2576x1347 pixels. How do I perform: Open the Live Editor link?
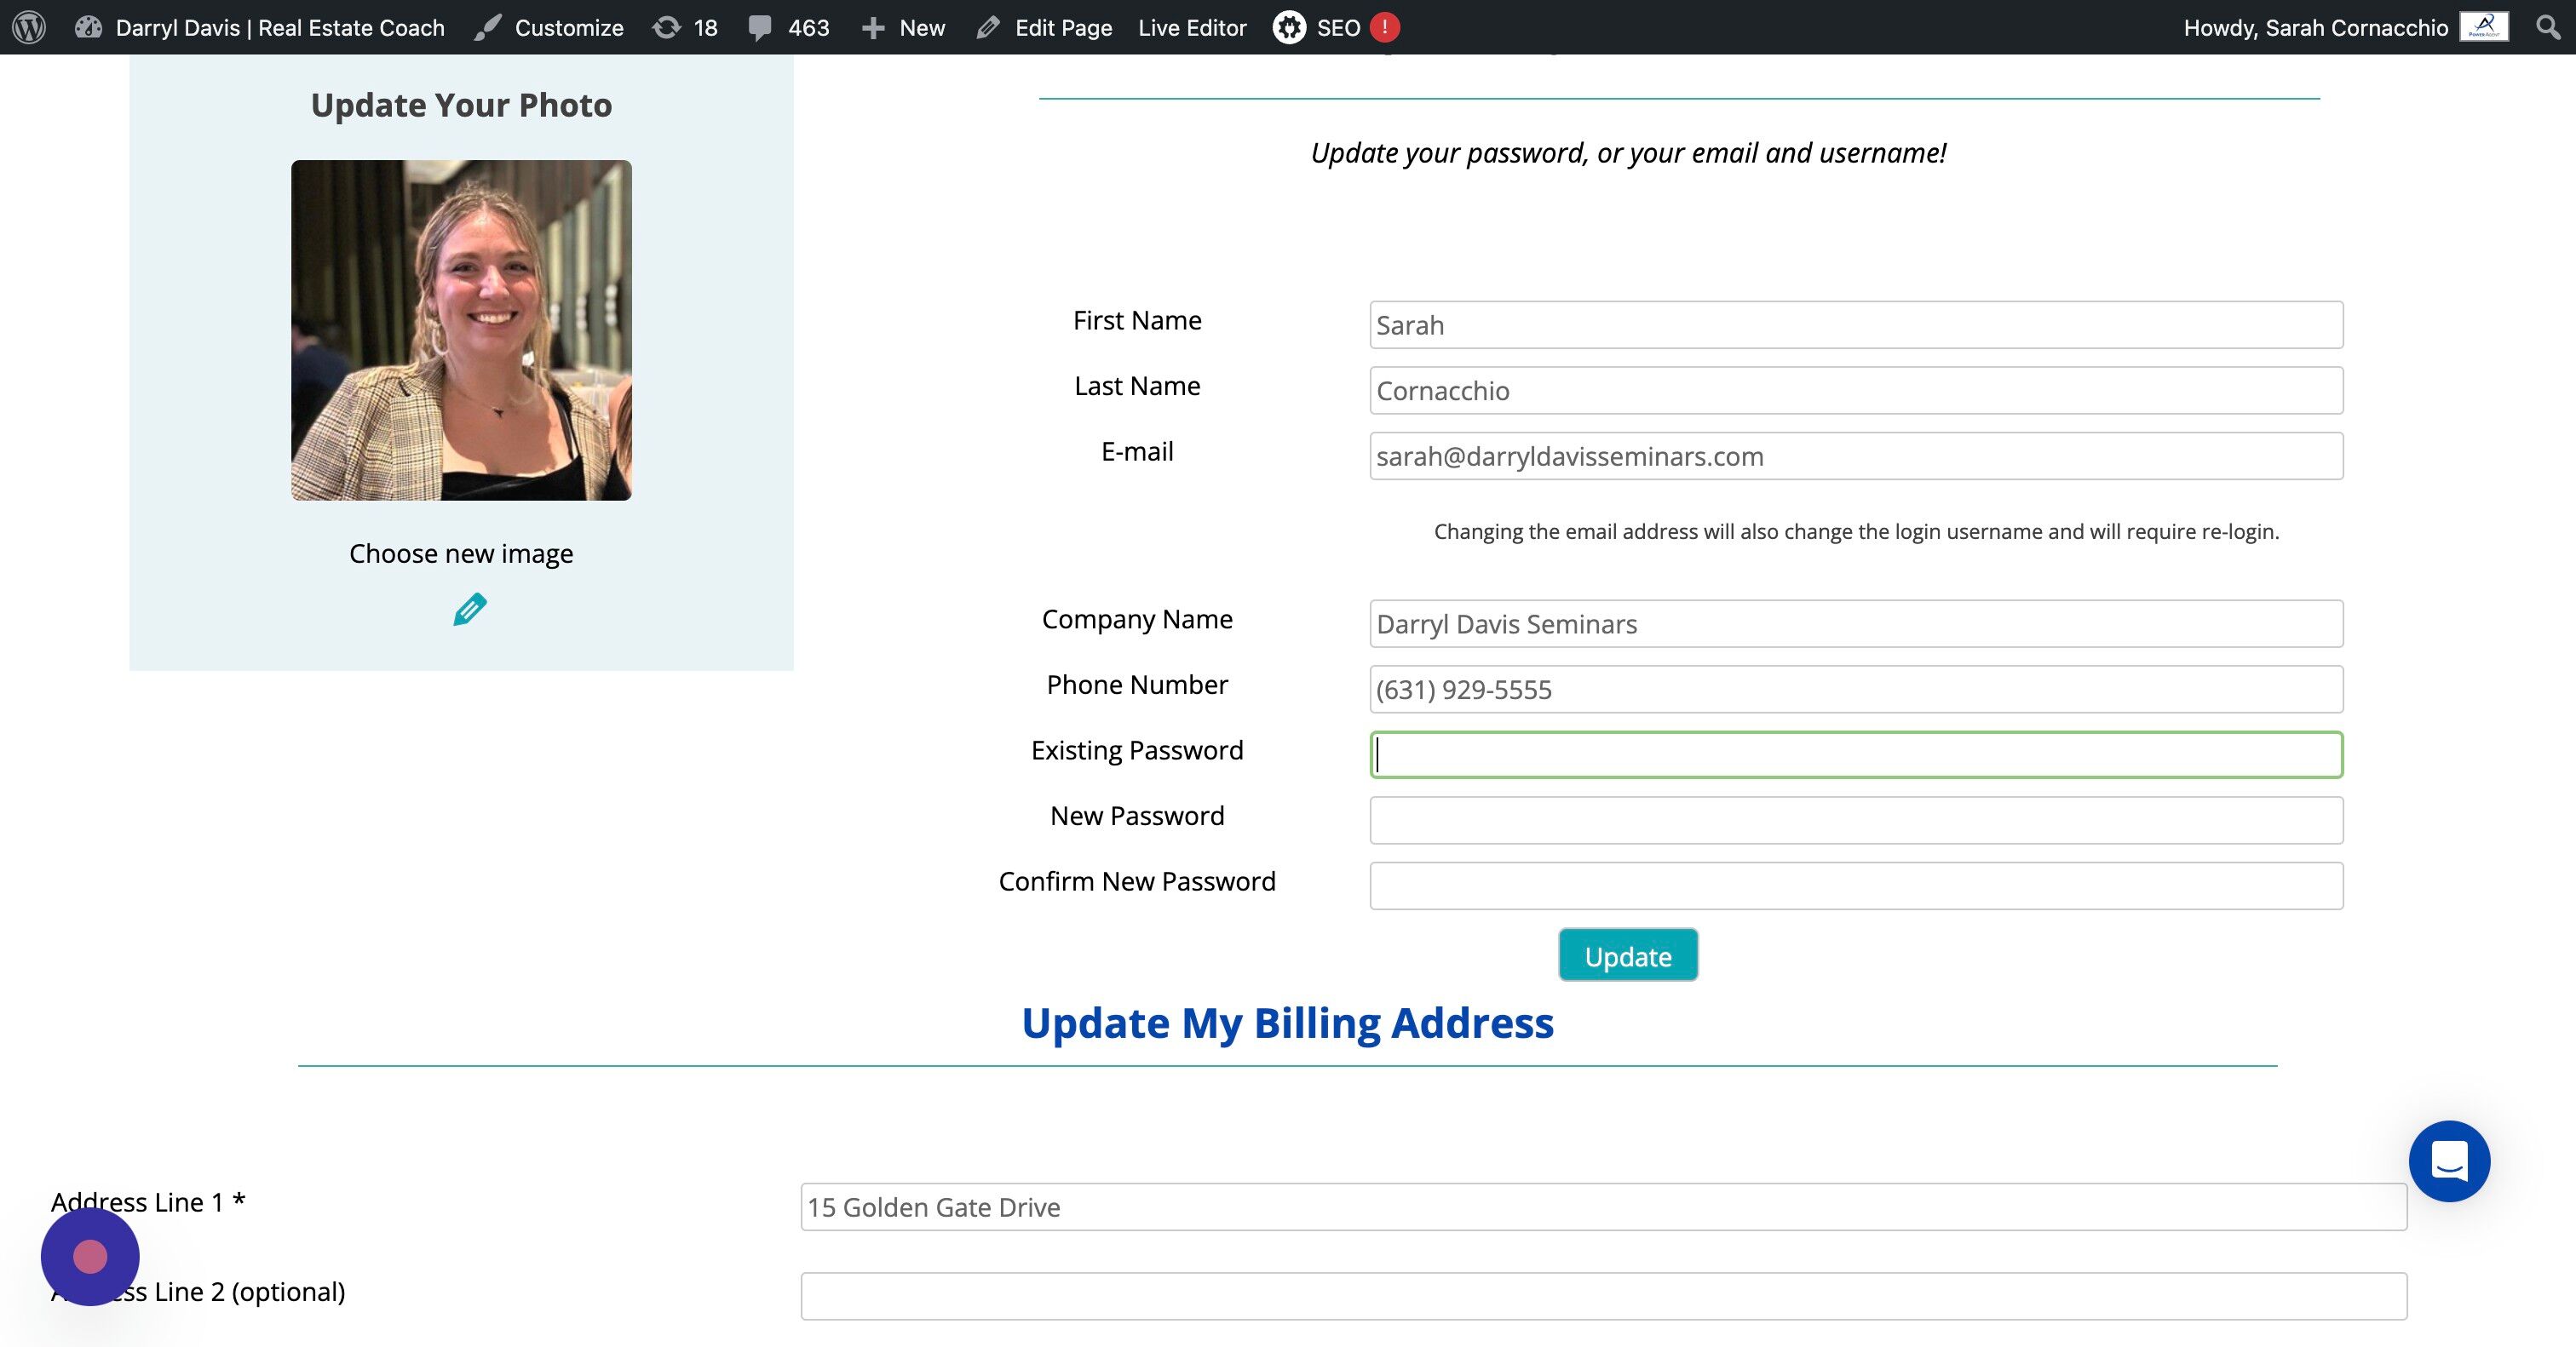click(x=1192, y=27)
